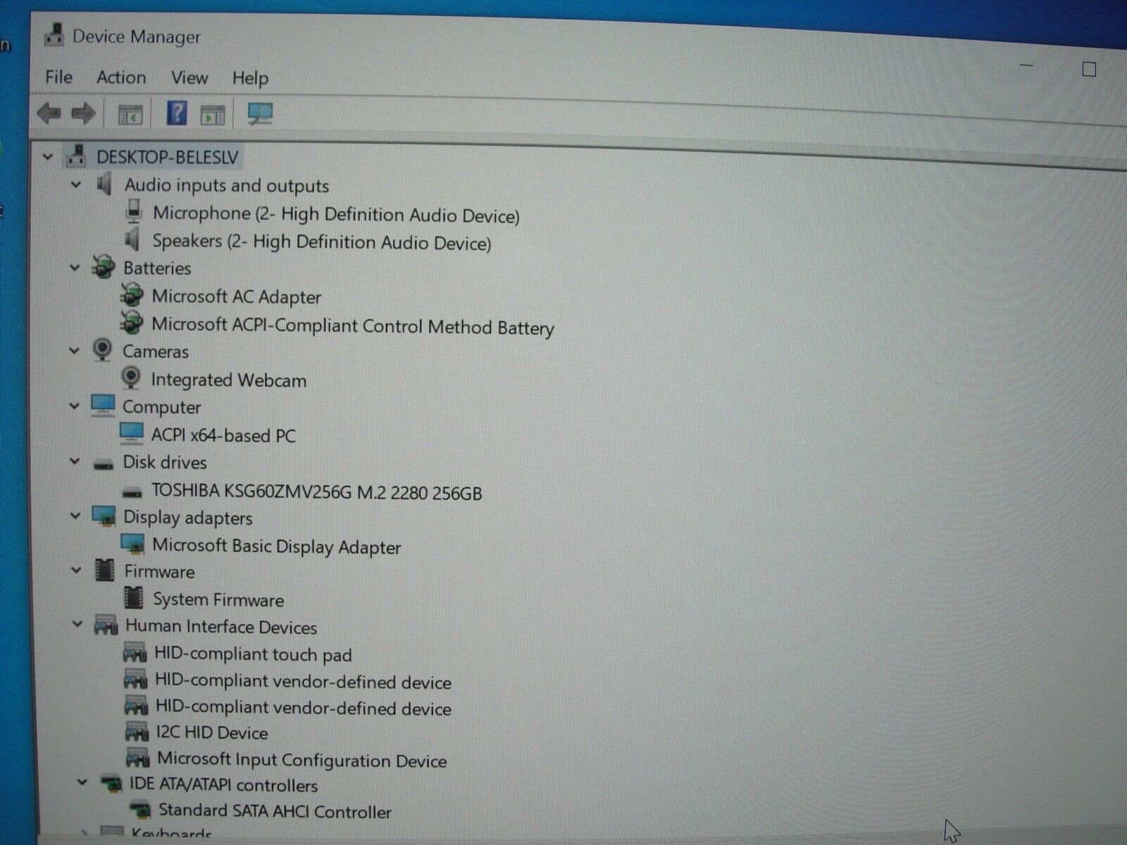The image size is (1127, 845).
Task: Collapse the Cameras category
Action: (x=75, y=350)
